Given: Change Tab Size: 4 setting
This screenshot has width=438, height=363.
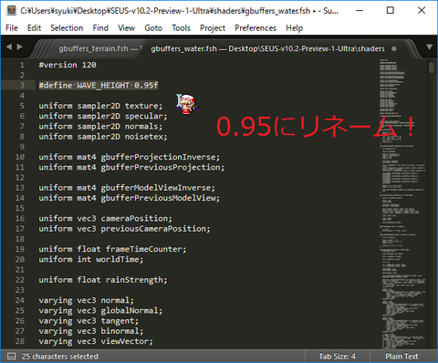Looking at the screenshot, I should tap(337, 356).
